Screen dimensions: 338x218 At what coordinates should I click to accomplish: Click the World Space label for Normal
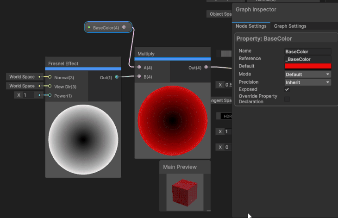pos(22,77)
